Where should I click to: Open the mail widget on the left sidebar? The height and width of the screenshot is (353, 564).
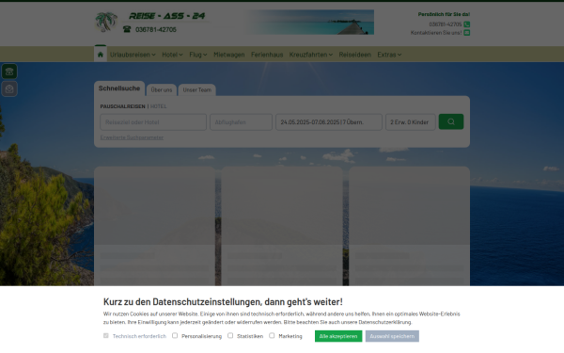pos(9,88)
